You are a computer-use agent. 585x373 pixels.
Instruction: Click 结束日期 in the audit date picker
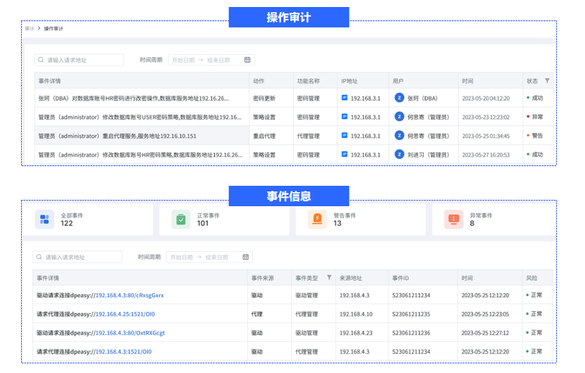(x=218, y=60)
